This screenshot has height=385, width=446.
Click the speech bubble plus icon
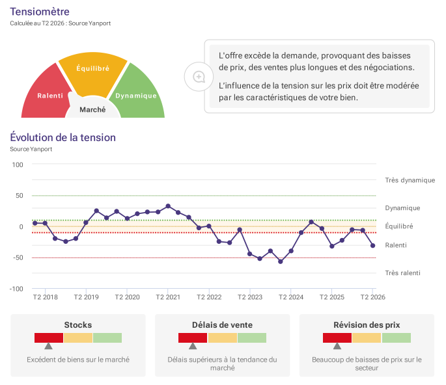click(x=199, y=77)
